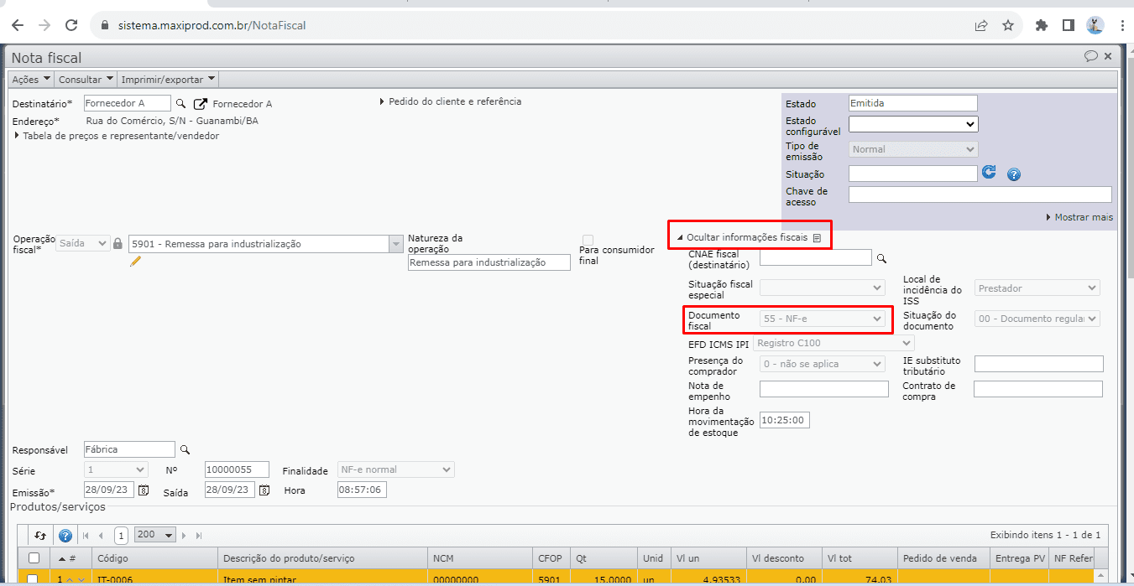Reload the browser page
1134x586 pixels.
point(71,25)
